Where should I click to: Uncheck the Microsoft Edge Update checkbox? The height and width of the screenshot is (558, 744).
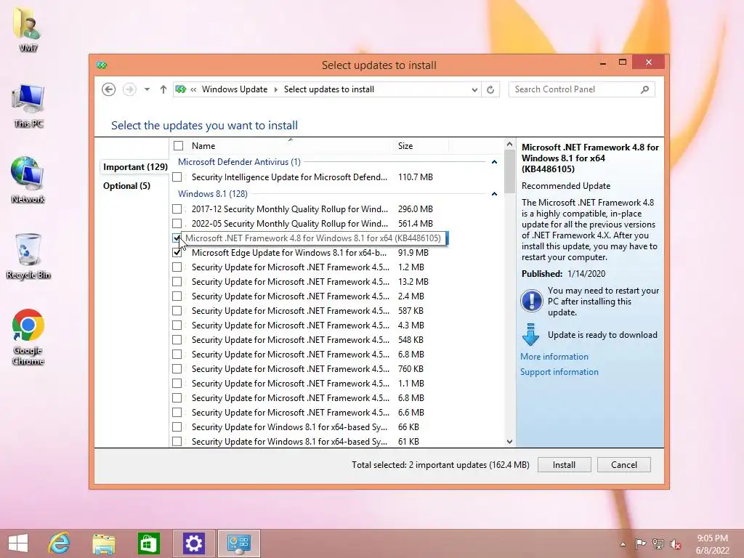pos(177,252)
